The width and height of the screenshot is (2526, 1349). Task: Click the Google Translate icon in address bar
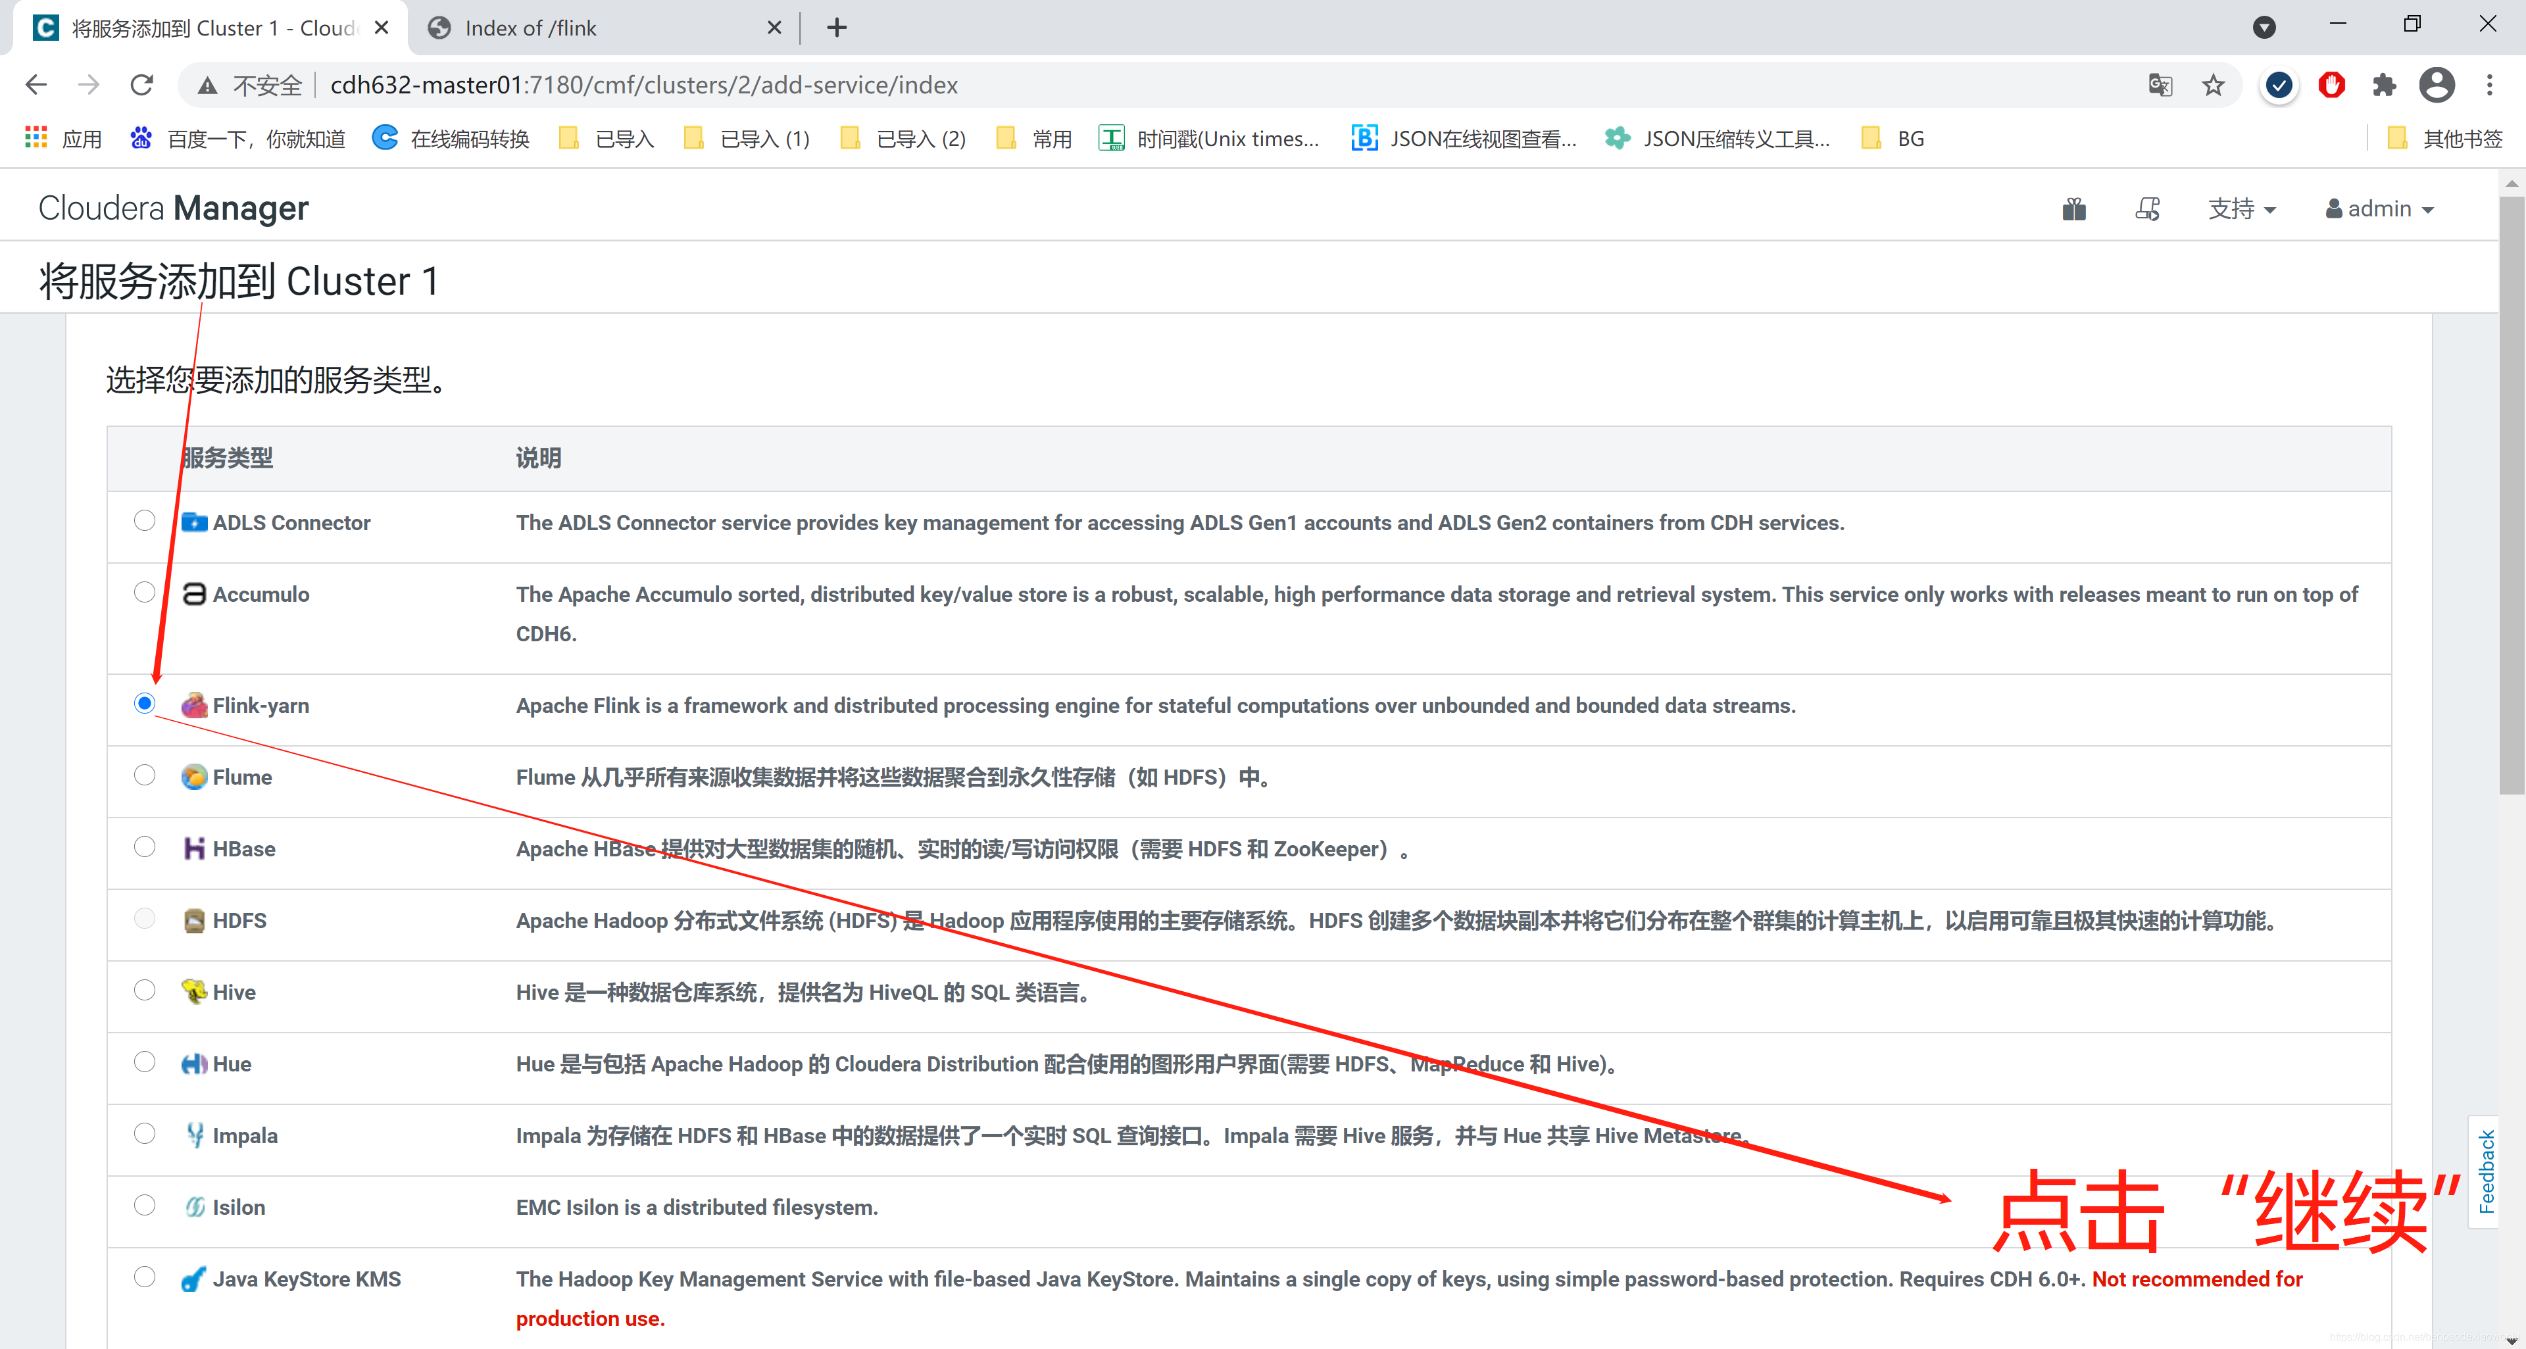pos(2160,86)
